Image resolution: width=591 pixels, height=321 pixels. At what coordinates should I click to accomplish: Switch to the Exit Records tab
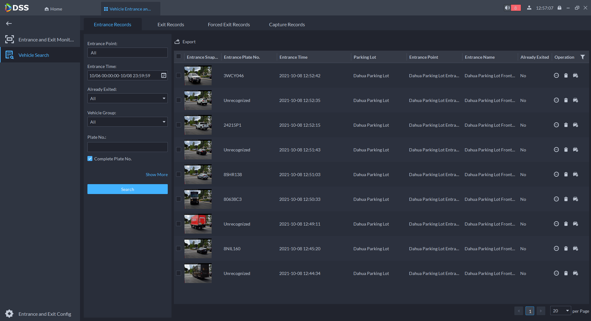(x=171, y=25)
